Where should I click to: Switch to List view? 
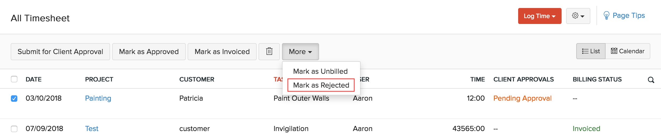pos(591,51)
